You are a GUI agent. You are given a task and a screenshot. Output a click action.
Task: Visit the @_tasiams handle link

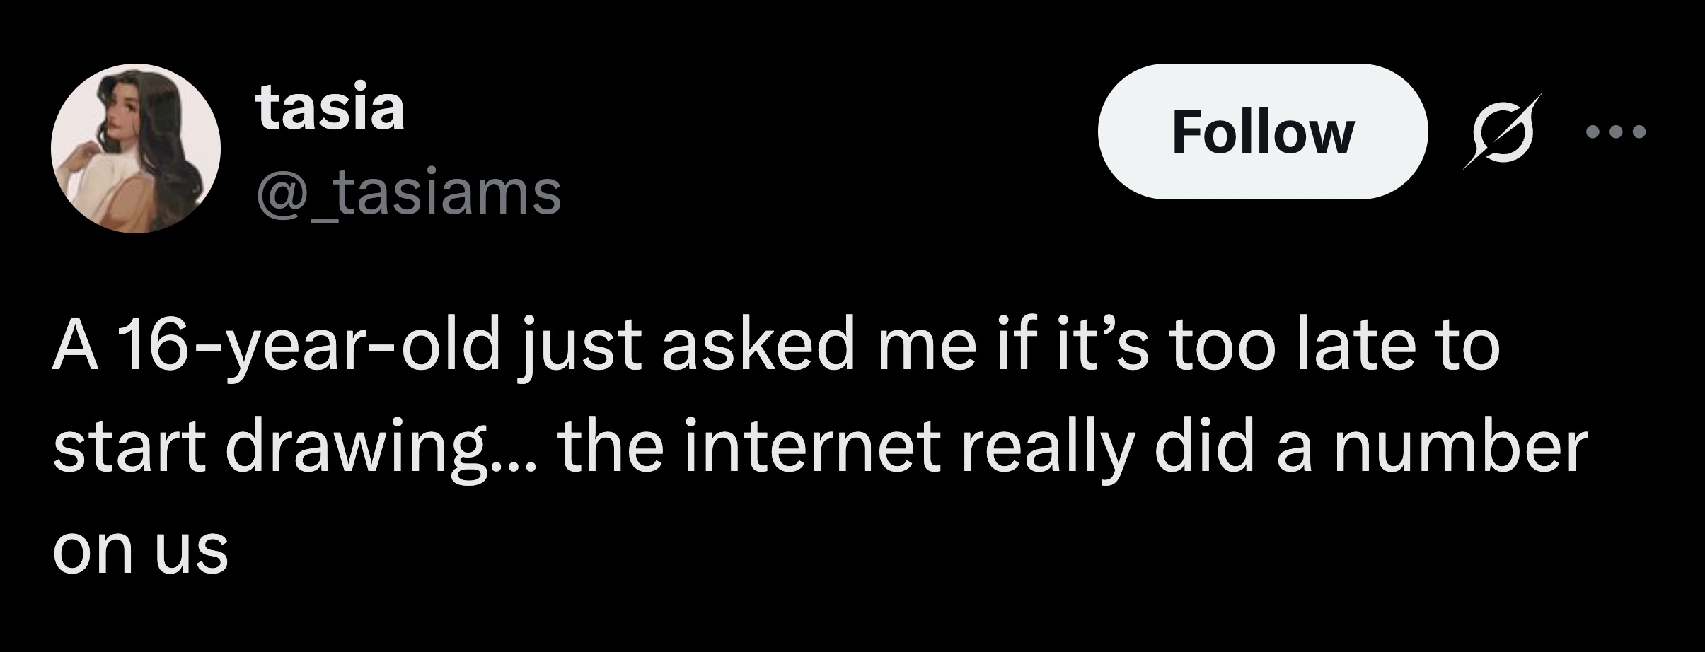click(x=409, y=191)
